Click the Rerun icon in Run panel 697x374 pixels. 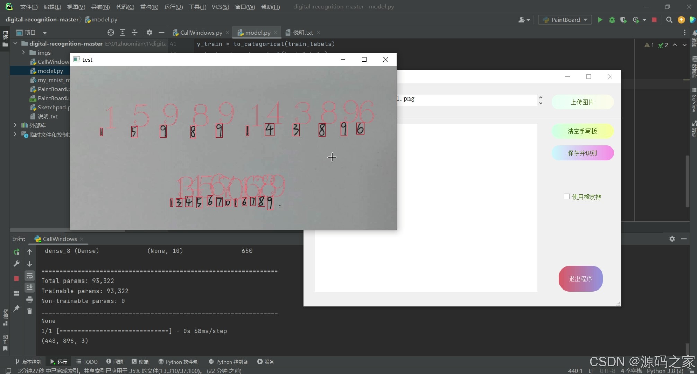(x=16, y=252)
